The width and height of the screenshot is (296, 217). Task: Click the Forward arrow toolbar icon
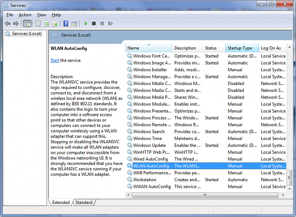coord(16,24)
